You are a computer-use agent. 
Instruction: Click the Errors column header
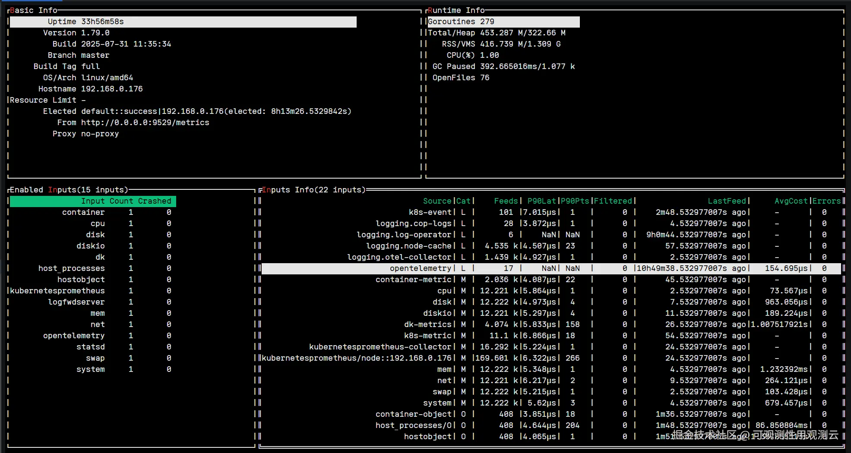coord(826,201)
